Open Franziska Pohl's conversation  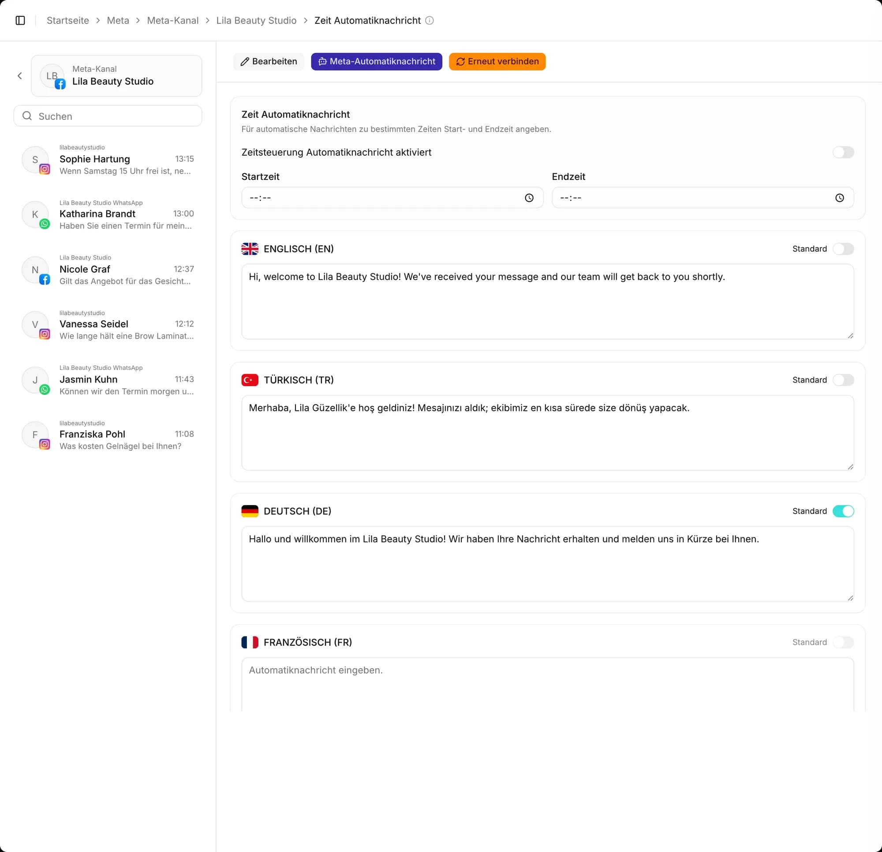108,435
